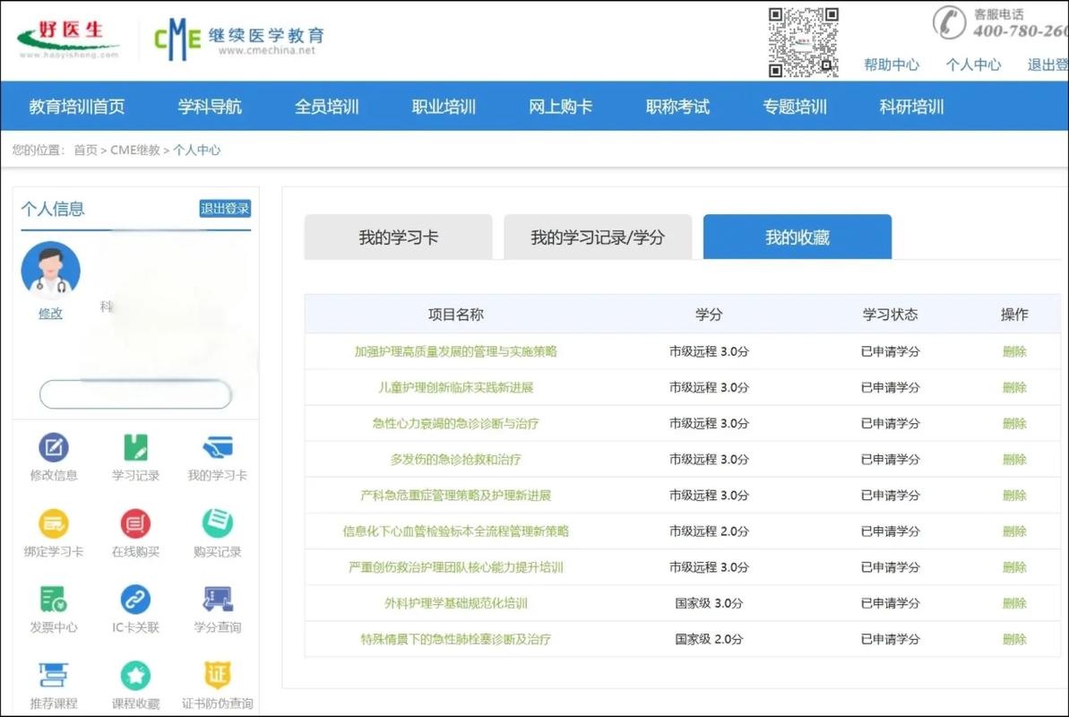1069x717 pixels.
Task: Delete 外科护理学基础规范化培训 row
Action: point(1014,603)
